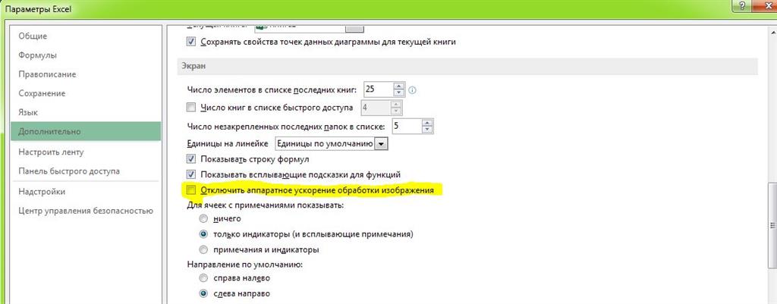
Task: Open Панель быстрого доступа settings
Action: pos(69,171)
